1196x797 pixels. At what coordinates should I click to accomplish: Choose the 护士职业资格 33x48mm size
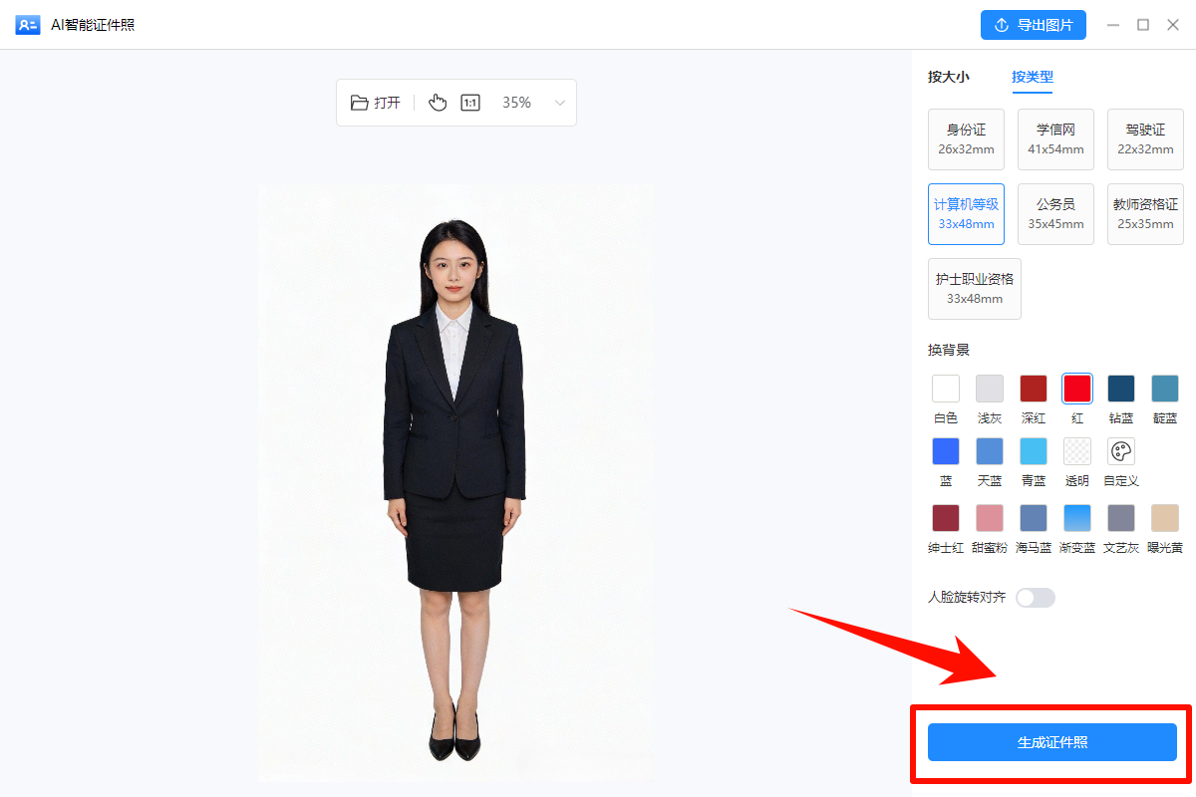tap(974, 288)
